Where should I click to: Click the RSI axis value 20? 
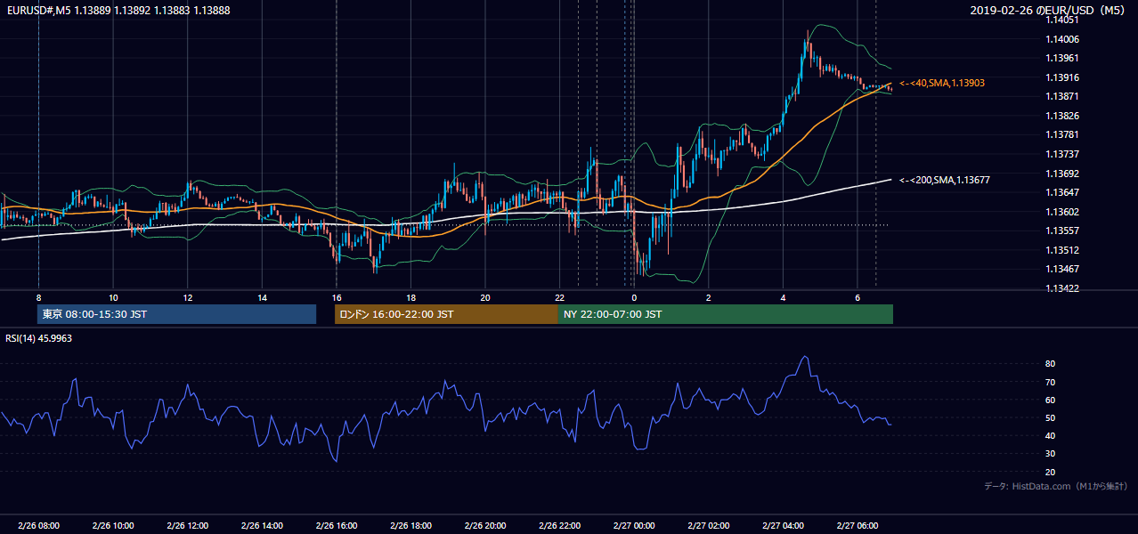pos(1051,472)
